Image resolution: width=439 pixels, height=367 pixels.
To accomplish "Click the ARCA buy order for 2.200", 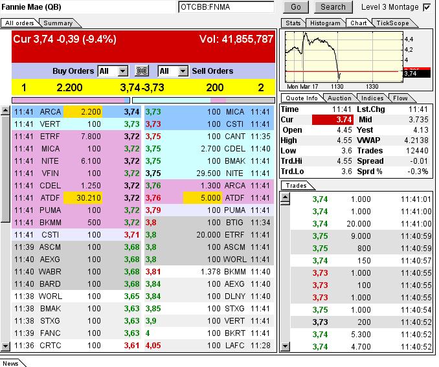I will [76, 112].
